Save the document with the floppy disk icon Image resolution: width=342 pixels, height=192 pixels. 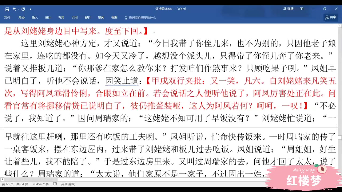(7, 9)
